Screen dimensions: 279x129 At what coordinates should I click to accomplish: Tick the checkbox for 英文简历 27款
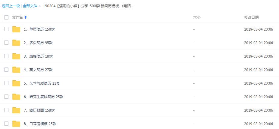6,70
